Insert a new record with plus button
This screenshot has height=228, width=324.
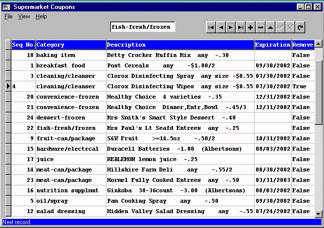click(251, 27)
